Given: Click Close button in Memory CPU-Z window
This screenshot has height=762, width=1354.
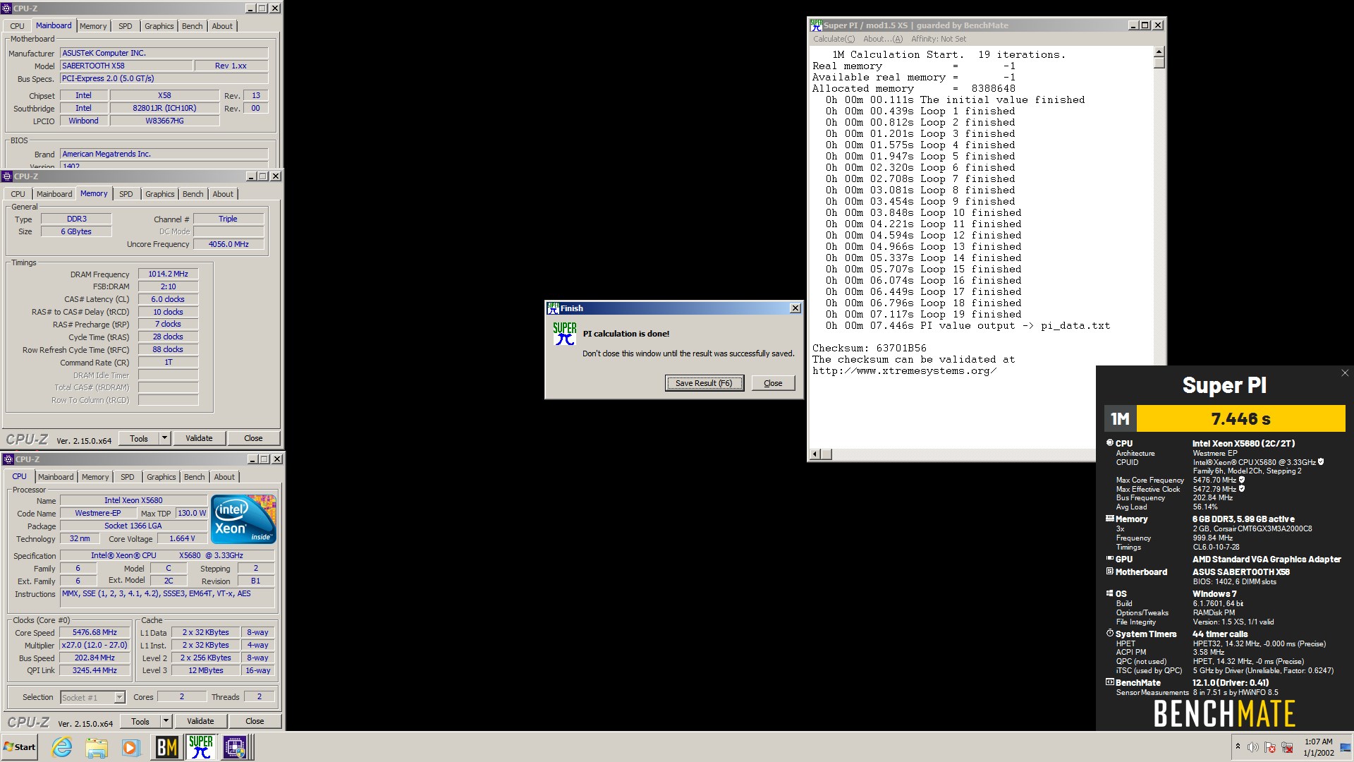Looking at the screenshot, I should (253, 438).
